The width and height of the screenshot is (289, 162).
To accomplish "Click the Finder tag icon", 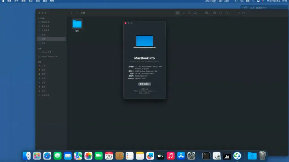I will click(220, 13).
